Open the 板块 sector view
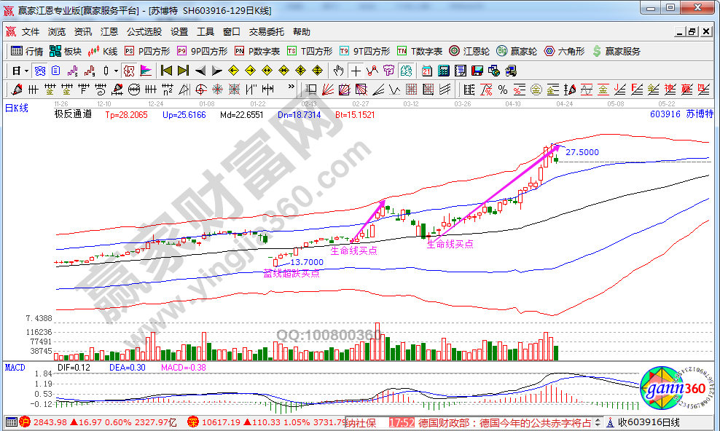 pos(65,52)
